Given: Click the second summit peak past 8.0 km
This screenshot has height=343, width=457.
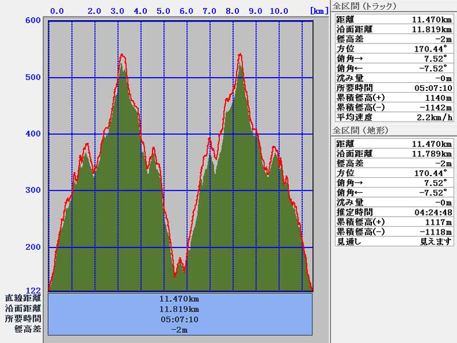Looking at the screenshot, I should pos(240,54).
